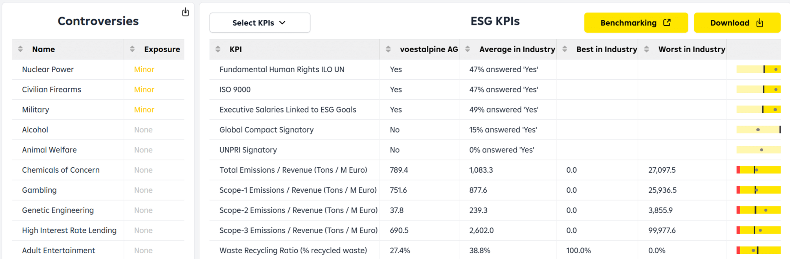The image size is (790, 259).
Task: Click the external-link icon on Benchmarking
Action: coord(667,22)
